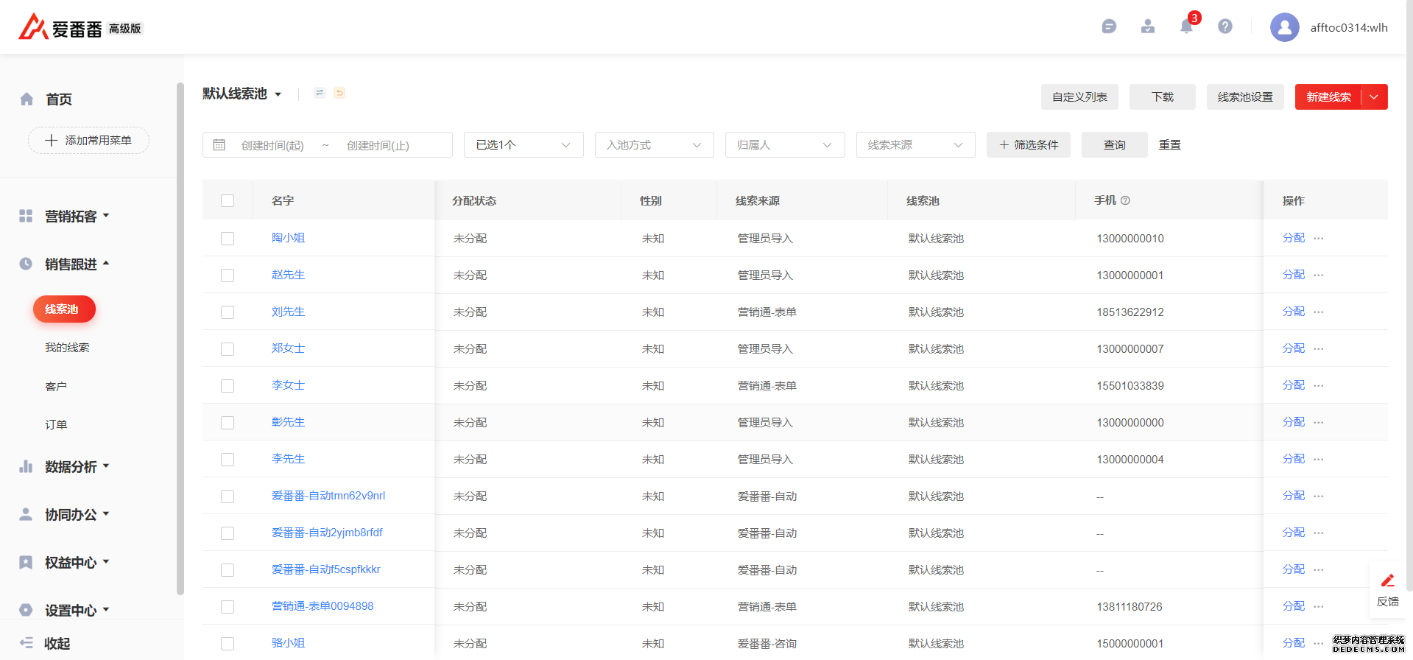Open 我的线索 in sidebar
1413x660 pixels.
(67, 347)
